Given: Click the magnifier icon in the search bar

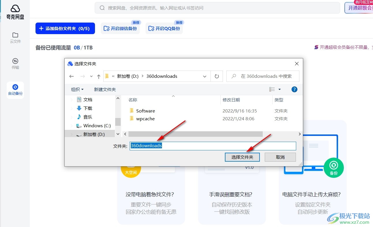Looking at the screenshot, I should (102, 8).
